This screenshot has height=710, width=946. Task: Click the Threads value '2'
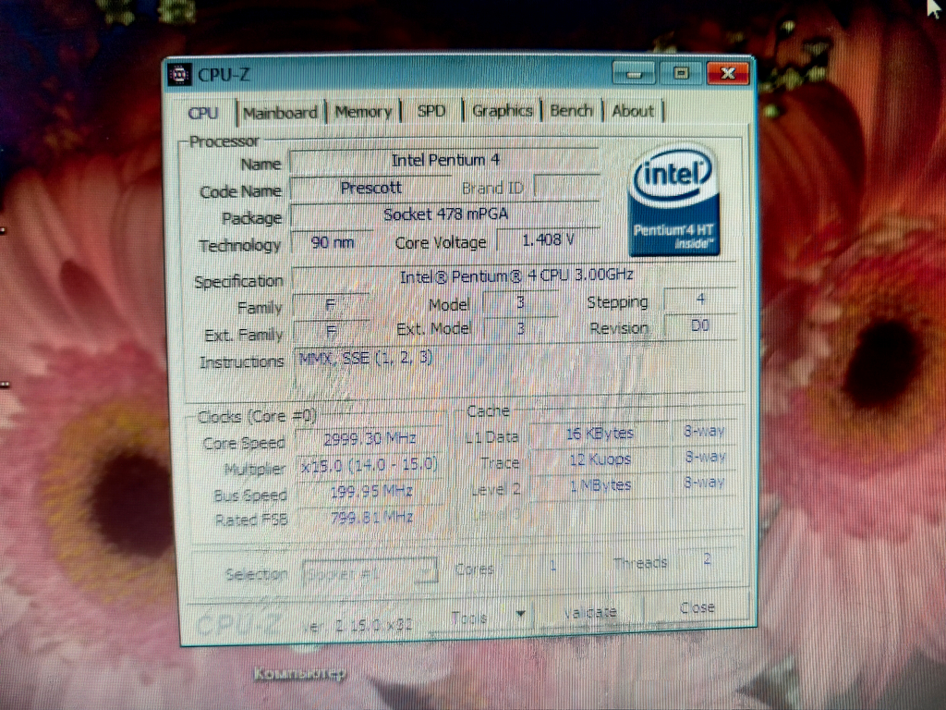coord(707,559)
